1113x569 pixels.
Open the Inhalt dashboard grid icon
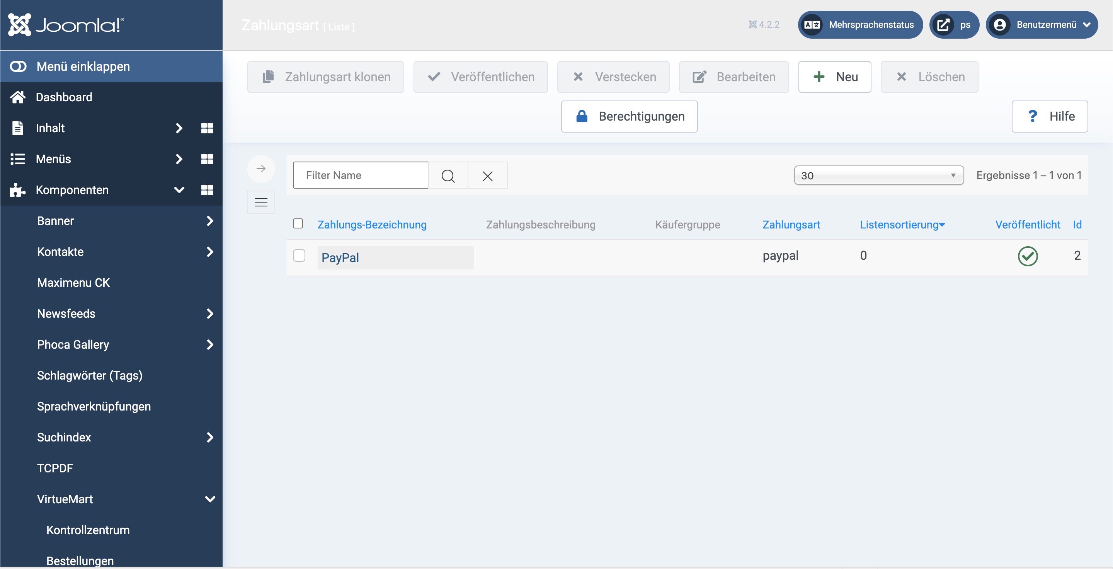[207, 128]
